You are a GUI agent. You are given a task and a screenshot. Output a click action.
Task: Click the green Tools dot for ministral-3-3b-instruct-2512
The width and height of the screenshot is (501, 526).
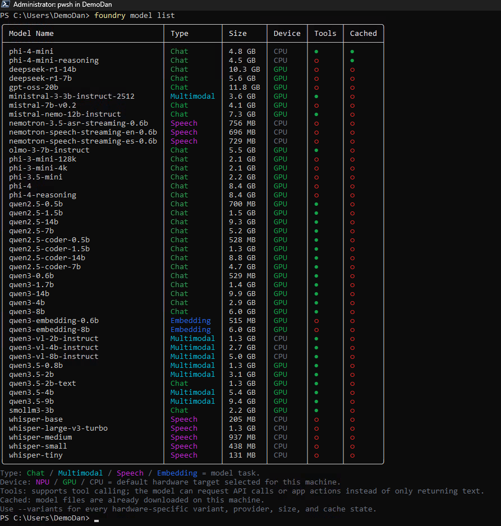click(316, 96)
